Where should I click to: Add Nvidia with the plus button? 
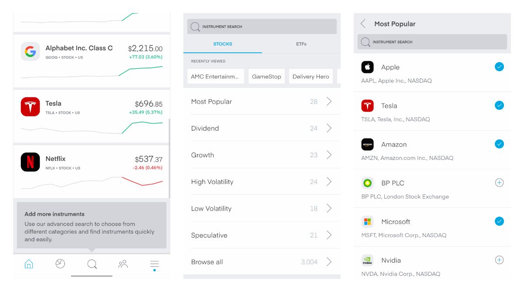[499, 260]
